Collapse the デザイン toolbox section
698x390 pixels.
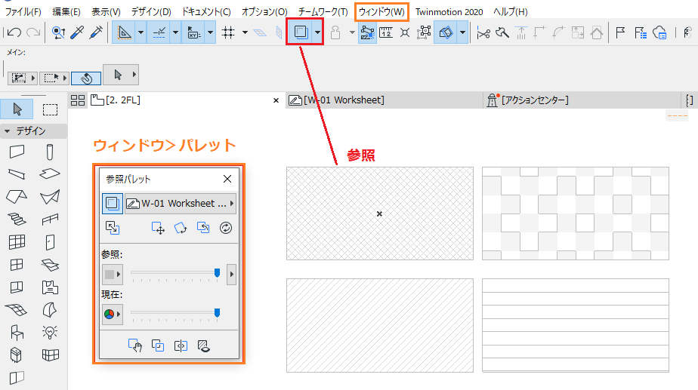(x=7, y=131)
